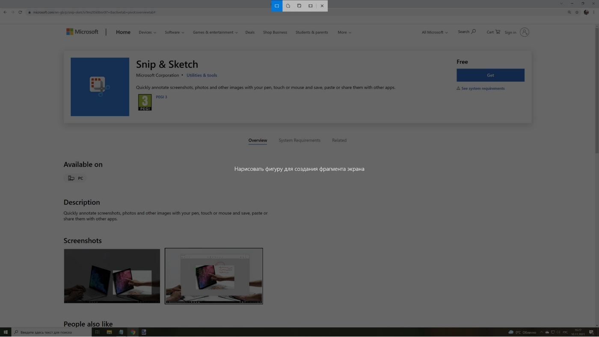Expand the Devices menu
599x337 pixels.
click(x=147, y=33)
